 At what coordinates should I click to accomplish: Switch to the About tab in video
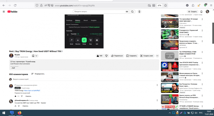[86, 20]
